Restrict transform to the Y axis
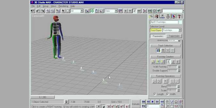 click(130, 11)
